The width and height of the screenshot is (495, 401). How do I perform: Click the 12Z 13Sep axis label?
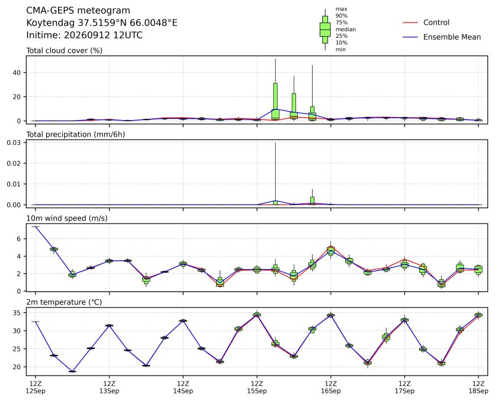109,387
